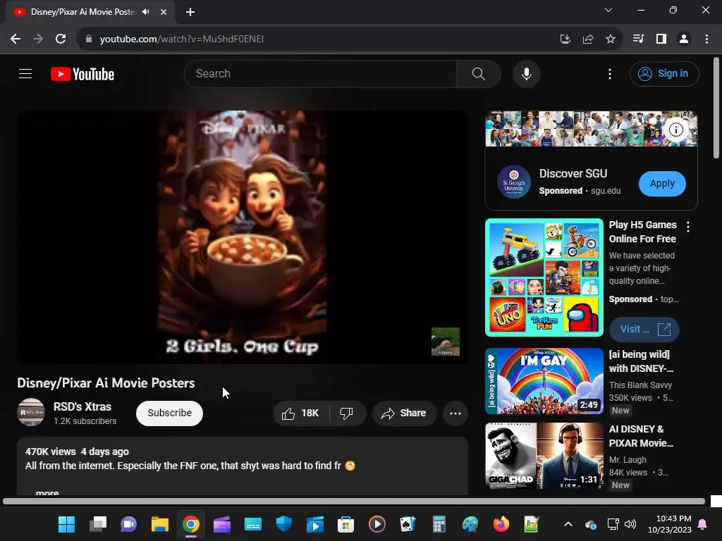Open volume control in system tray
The image size is (722, 541).
(x=630, y=524)
